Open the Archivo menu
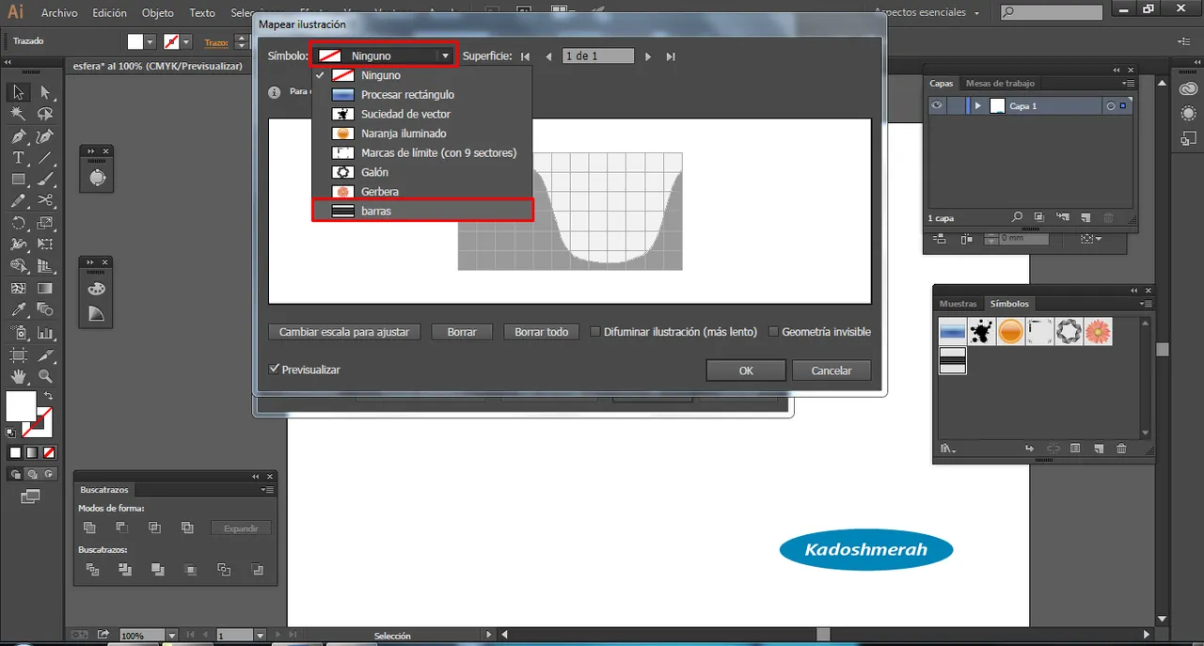The image size is (1204, 646). (59, 13)
